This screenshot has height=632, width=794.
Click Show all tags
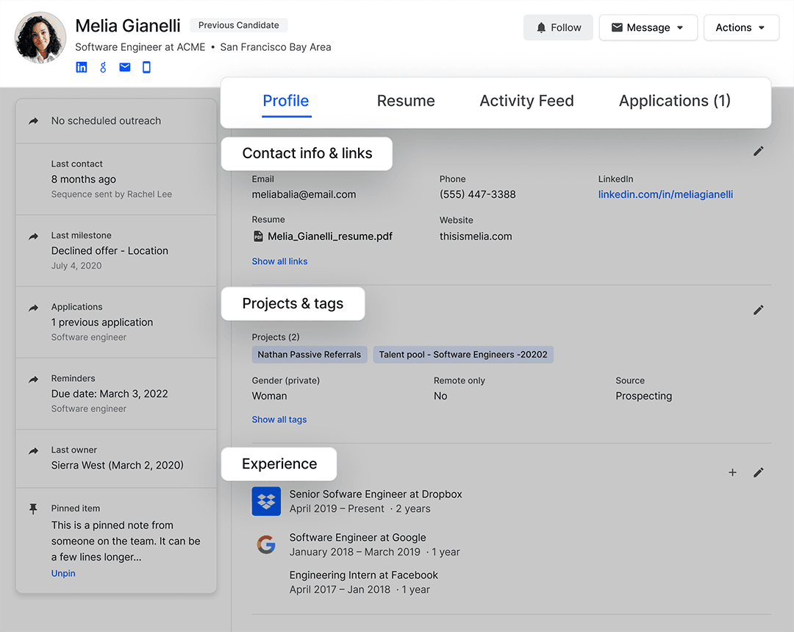point(279,419)
